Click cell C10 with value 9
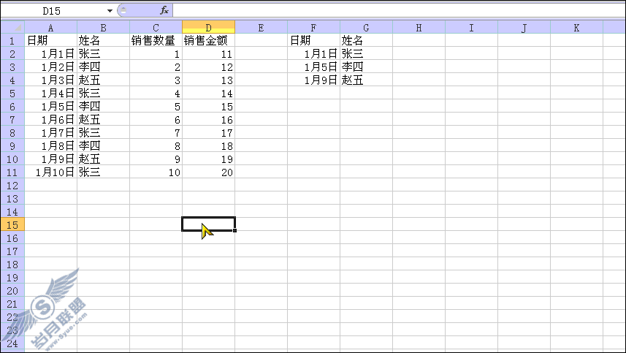 (156, 159)
